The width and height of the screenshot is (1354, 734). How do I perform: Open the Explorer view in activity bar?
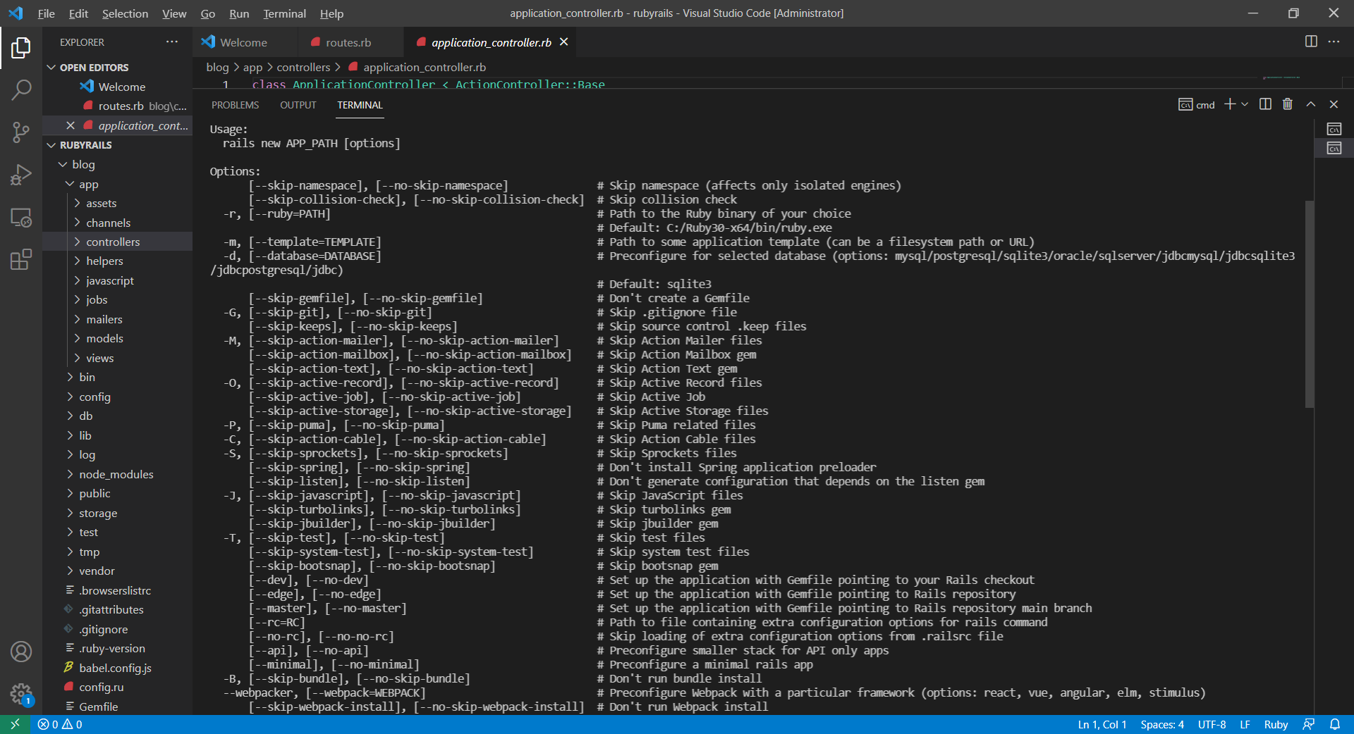click(x=21, y=48)
